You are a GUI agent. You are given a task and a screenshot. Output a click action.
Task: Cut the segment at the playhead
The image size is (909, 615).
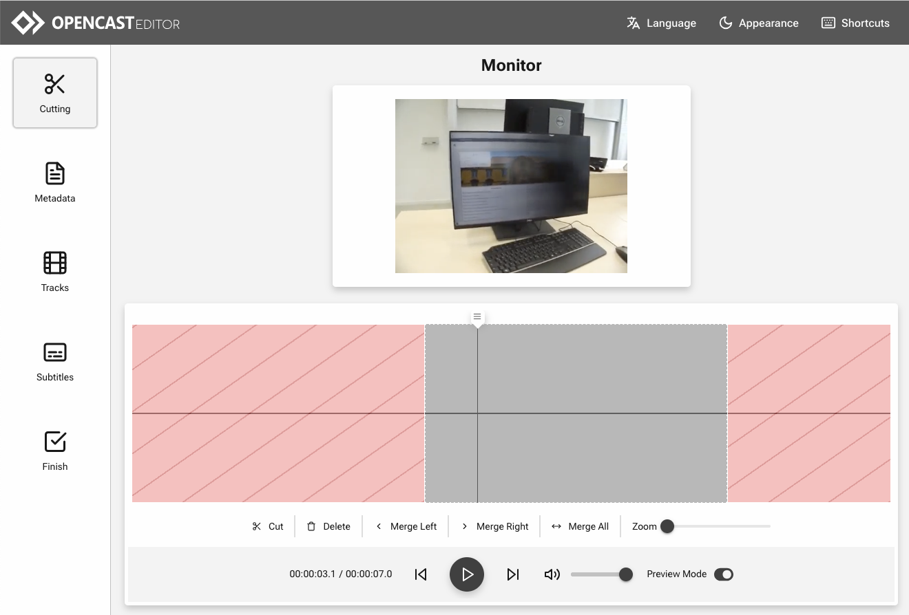(268, 526)
